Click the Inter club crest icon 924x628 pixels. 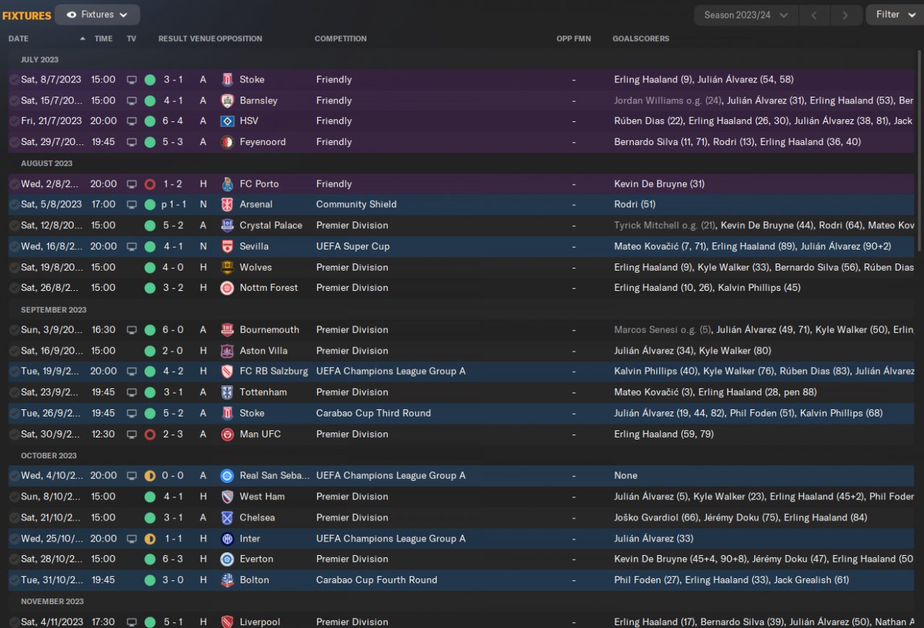[227, 538]
